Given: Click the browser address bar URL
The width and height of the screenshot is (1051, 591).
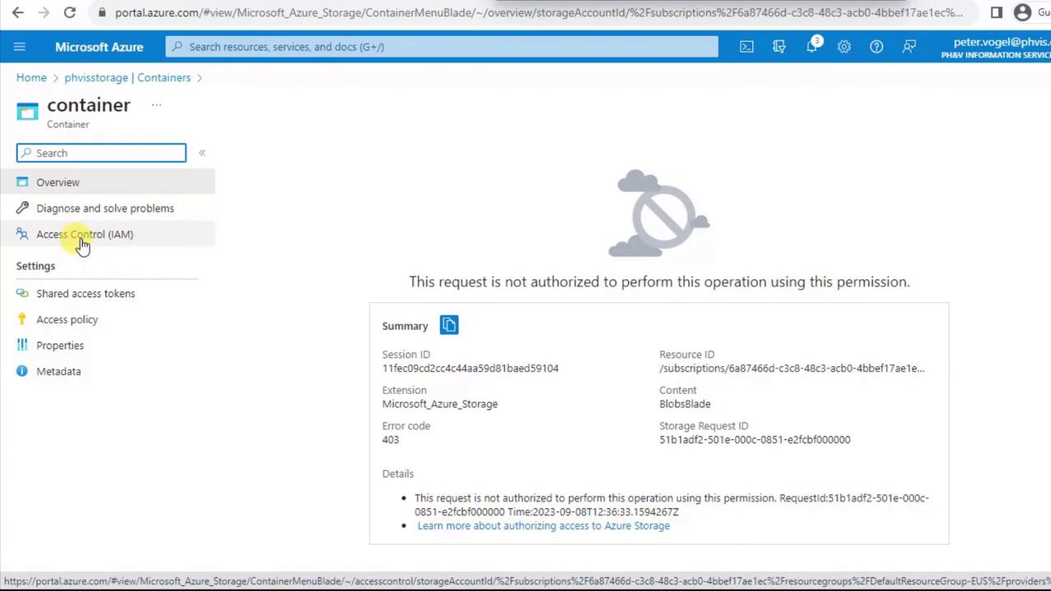Looking at the screenshot, I should [x=539, y=12].
